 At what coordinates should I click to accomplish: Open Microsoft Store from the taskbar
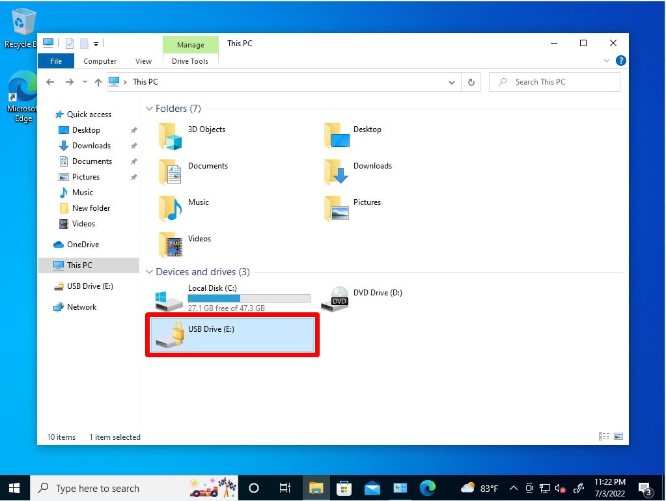(344, 488)
